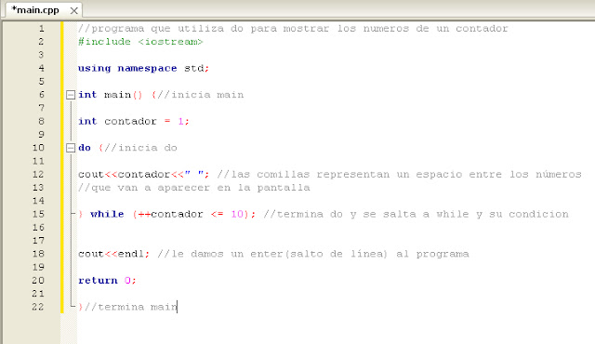This screenshot has width=595, height=344.
Task: Click line number 20 in gutter
Action: (x=38, y=280)
